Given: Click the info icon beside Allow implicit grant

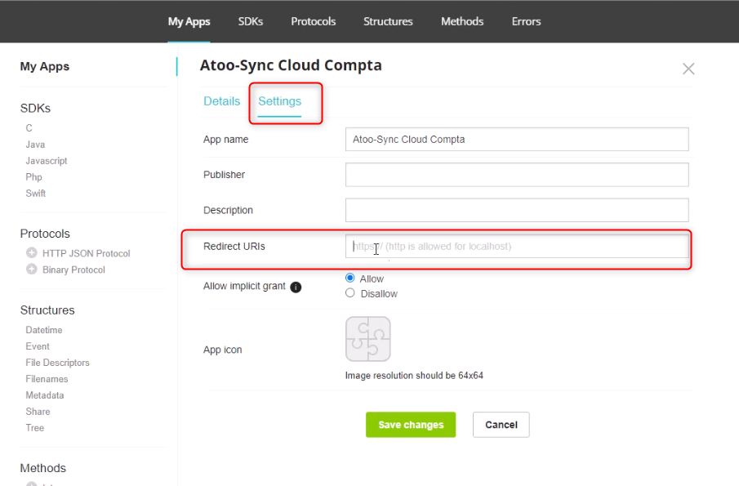Looking at the screenshot, I should tap(296, 287).
